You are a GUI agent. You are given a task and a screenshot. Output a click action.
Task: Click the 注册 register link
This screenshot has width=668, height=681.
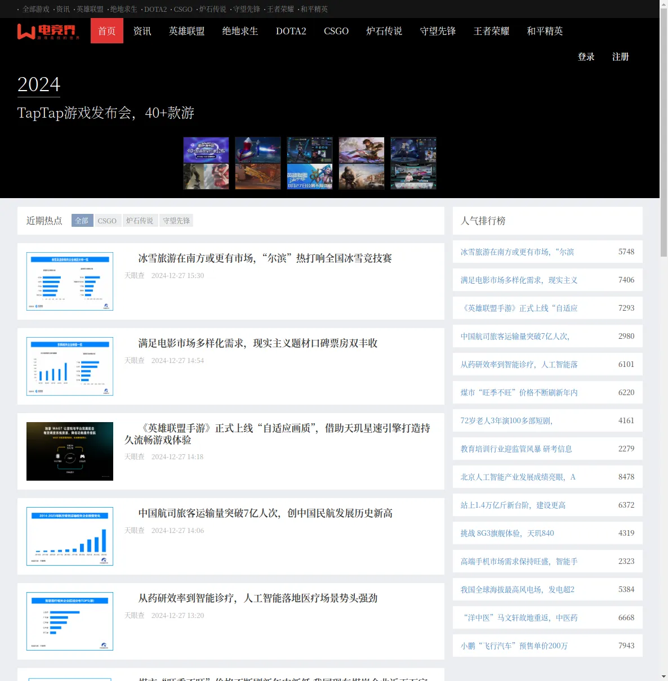click(621, 57)
